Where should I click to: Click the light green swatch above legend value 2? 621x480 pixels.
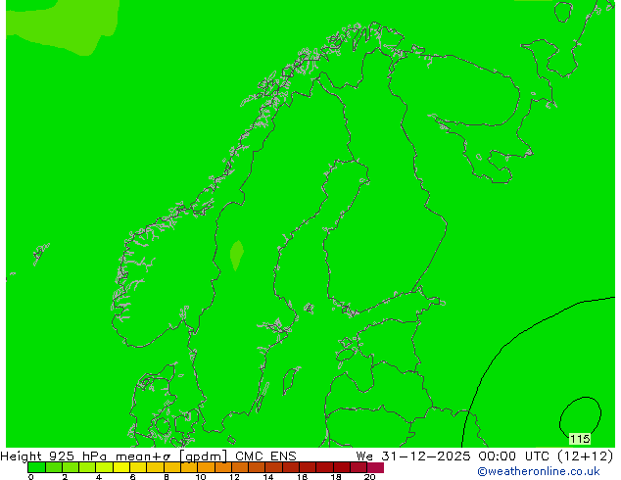[x=71, y=467]
